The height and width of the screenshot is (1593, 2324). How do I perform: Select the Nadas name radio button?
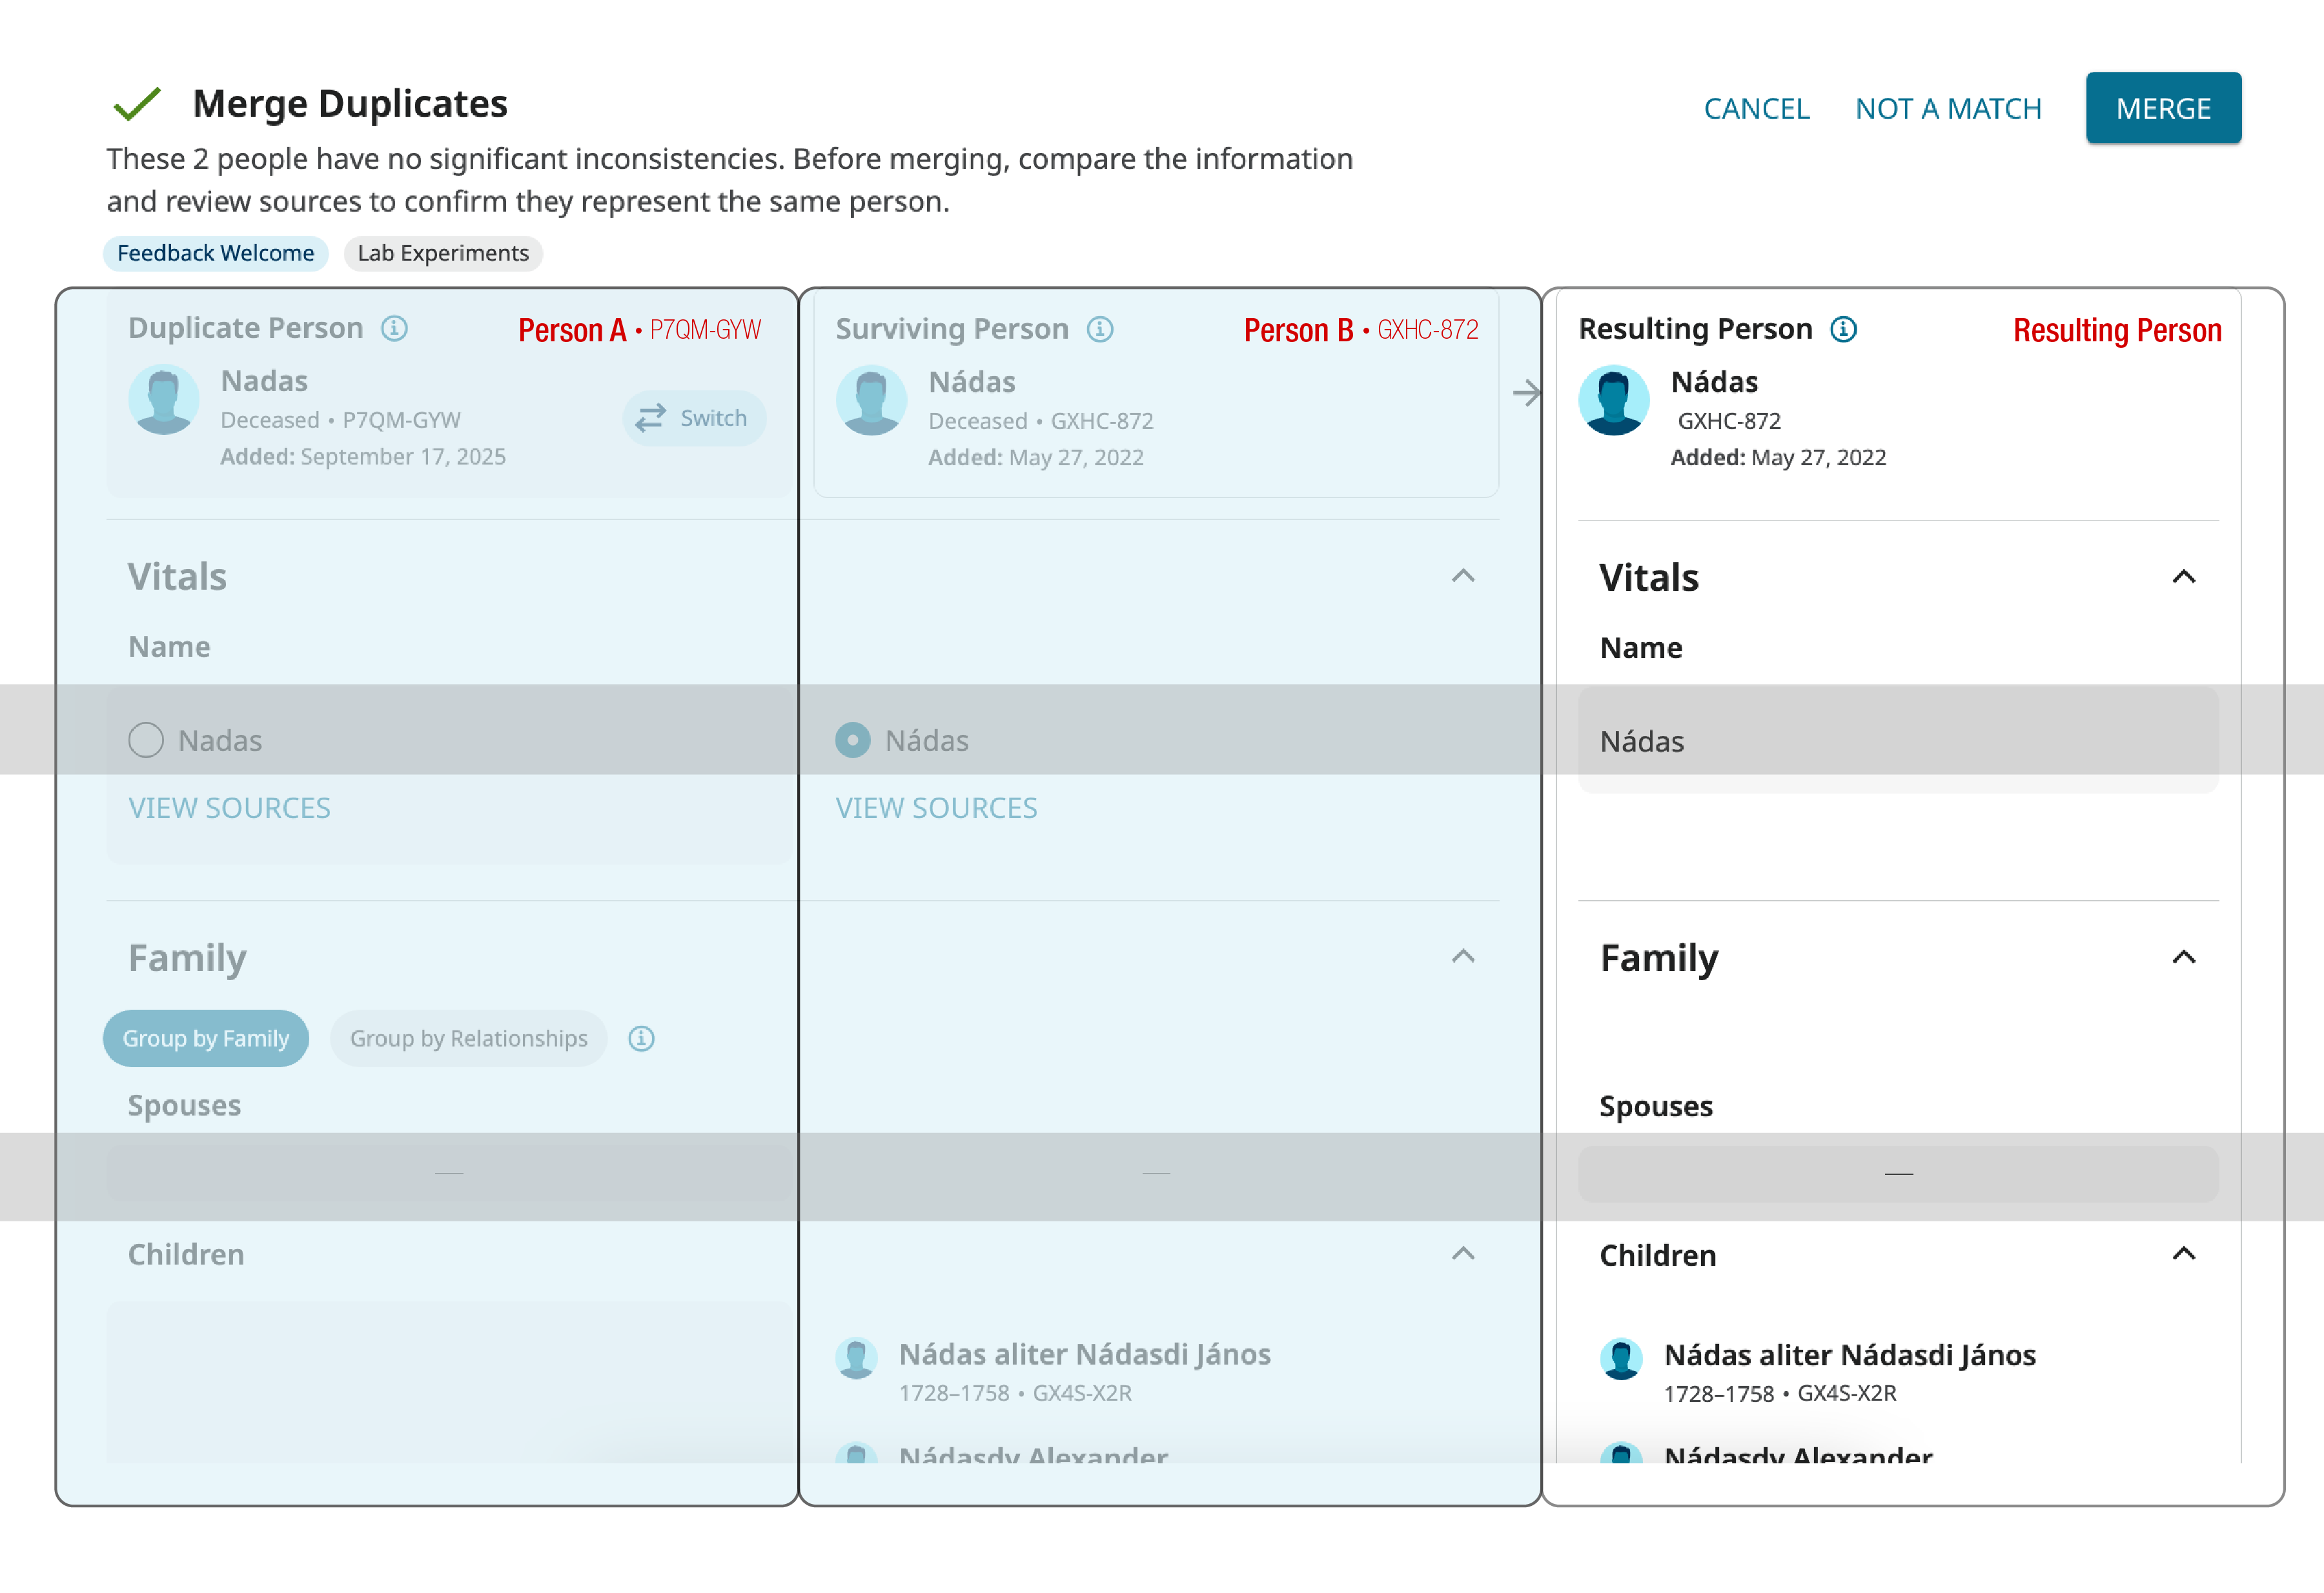(146, 741)
